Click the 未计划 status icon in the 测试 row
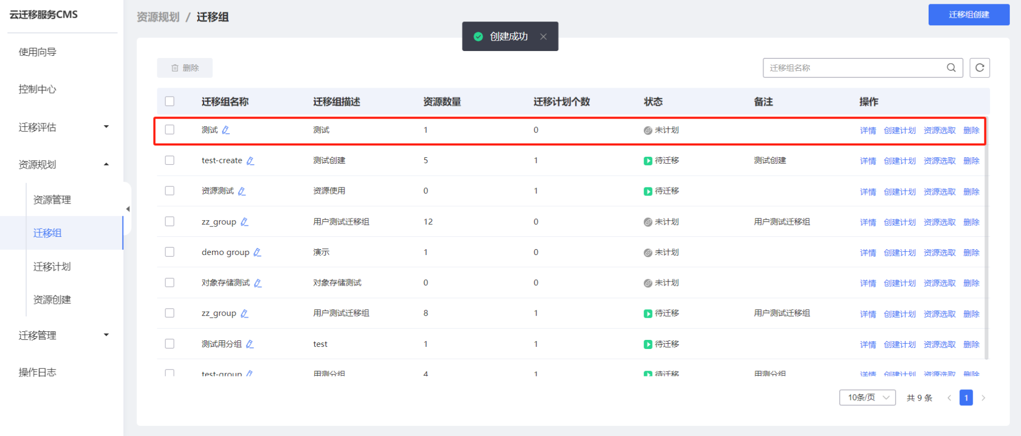The image size is (1021, 436). [648, 130]
